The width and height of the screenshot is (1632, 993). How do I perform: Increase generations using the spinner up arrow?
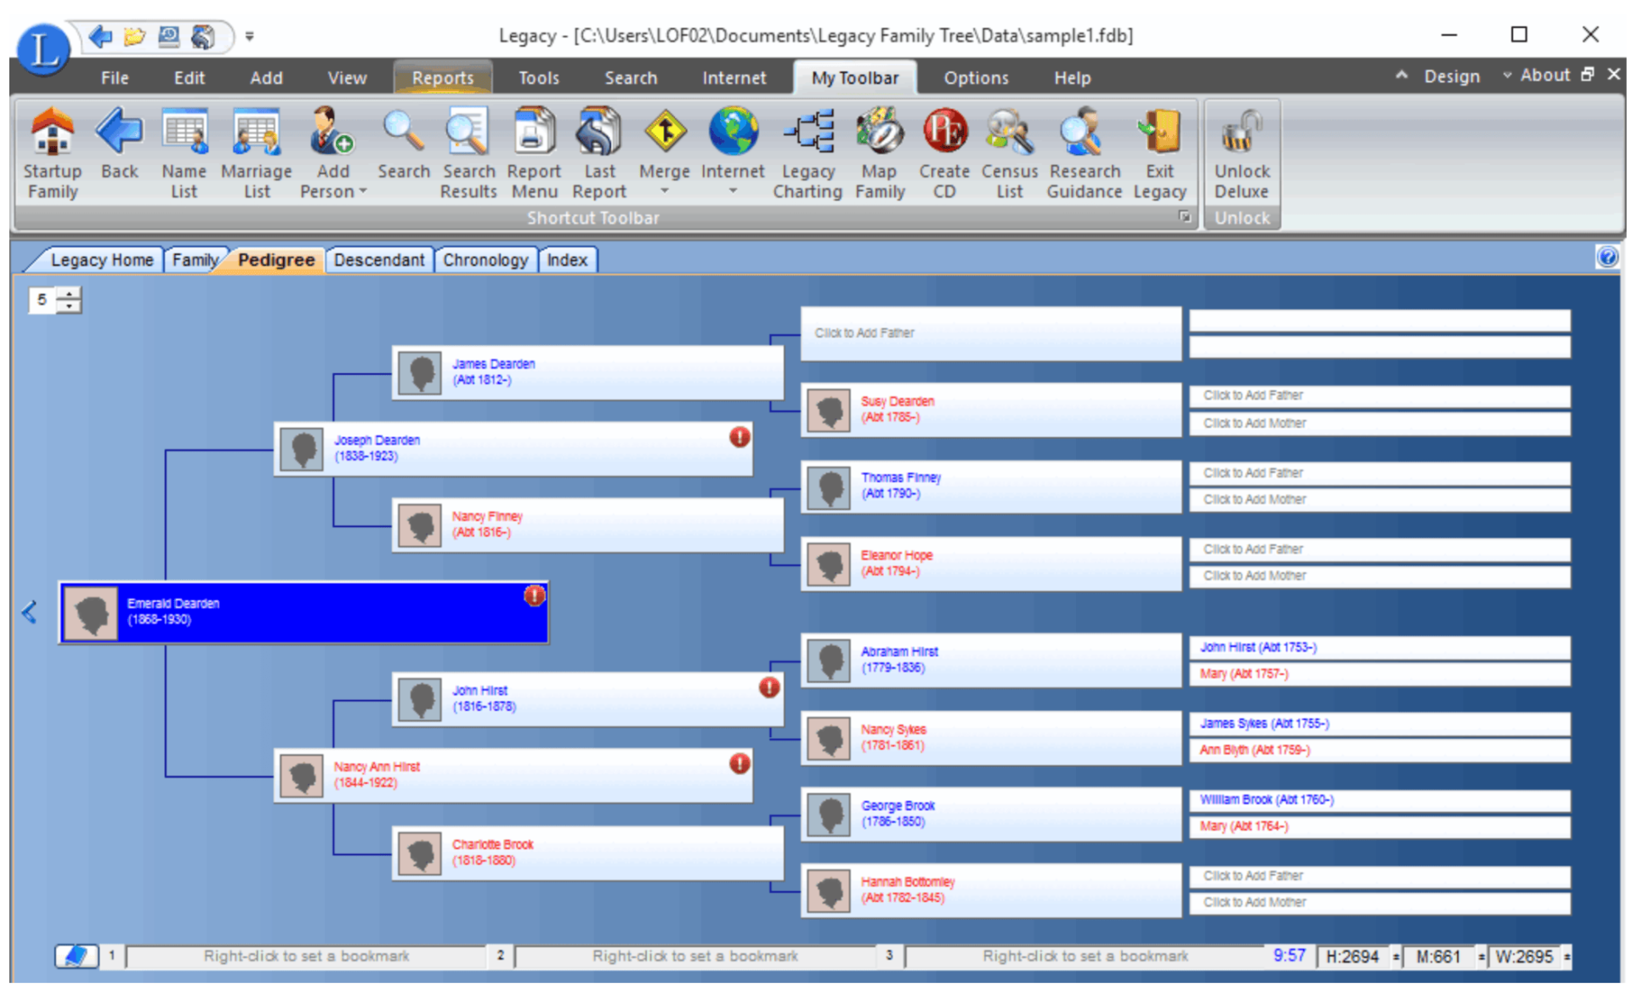(68, 293)
